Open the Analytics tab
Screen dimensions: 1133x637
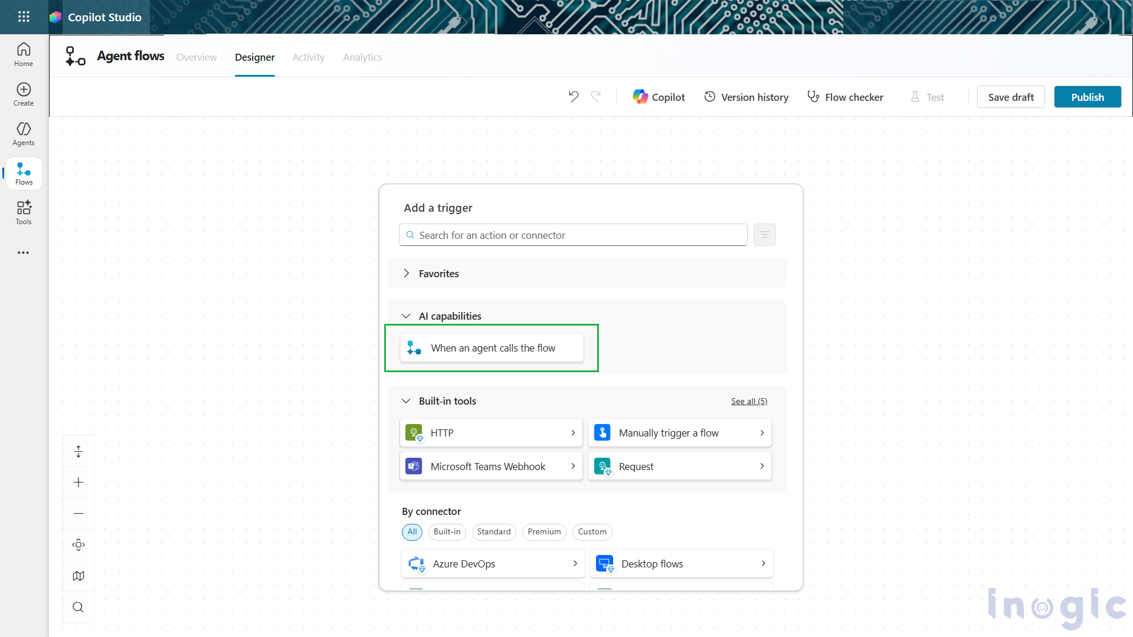click(x=362, y=57)
